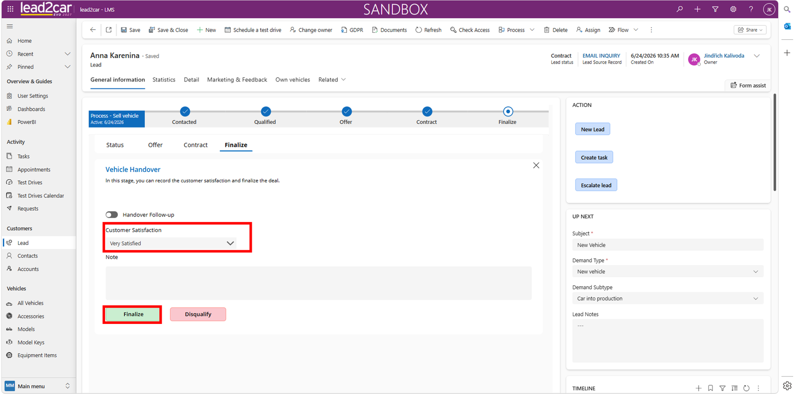Open more commands ellipsis in toolbar

(651, 30)
